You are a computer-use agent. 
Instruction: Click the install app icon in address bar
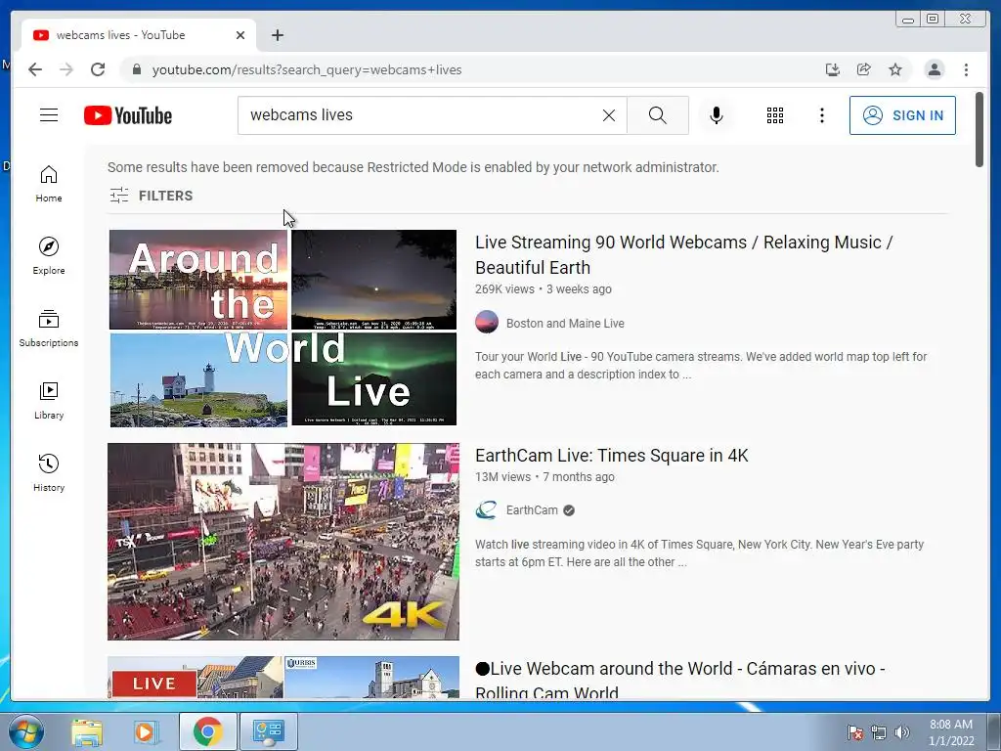833,69
